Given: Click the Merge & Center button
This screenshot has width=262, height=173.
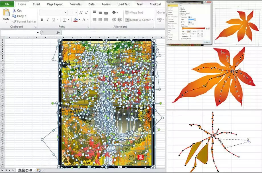Looking at the screenshot, I should pyautogui.click(x=138, y=20).
